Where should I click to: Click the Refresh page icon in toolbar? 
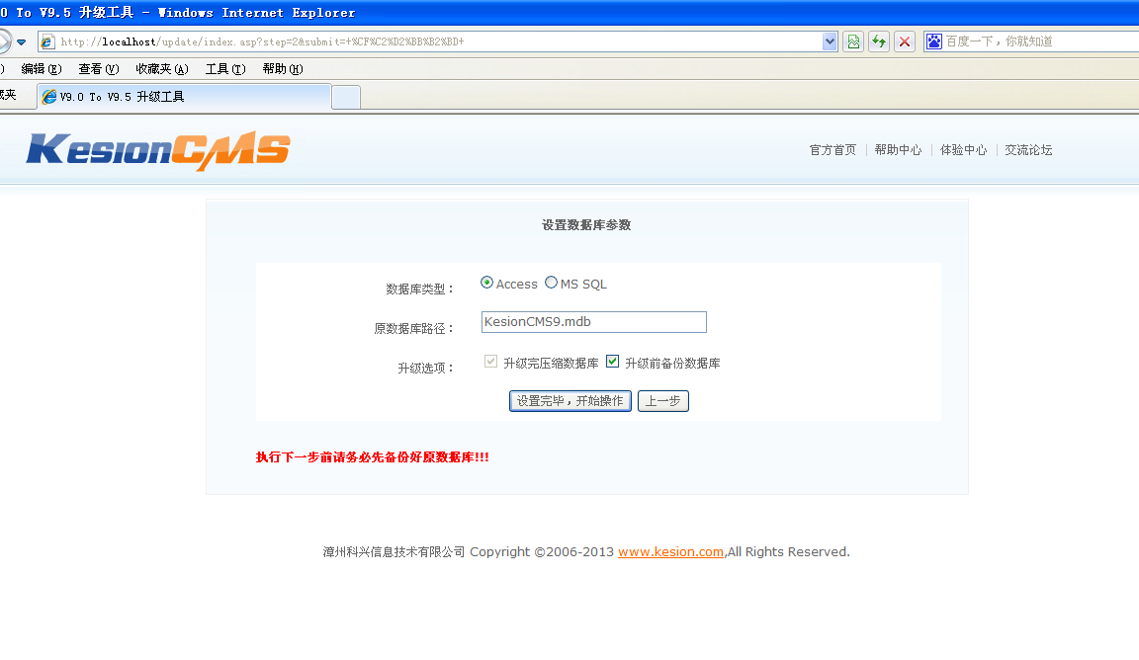(878, 41)
